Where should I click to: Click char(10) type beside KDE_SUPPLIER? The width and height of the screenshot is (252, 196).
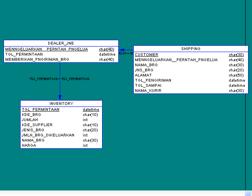90,125
